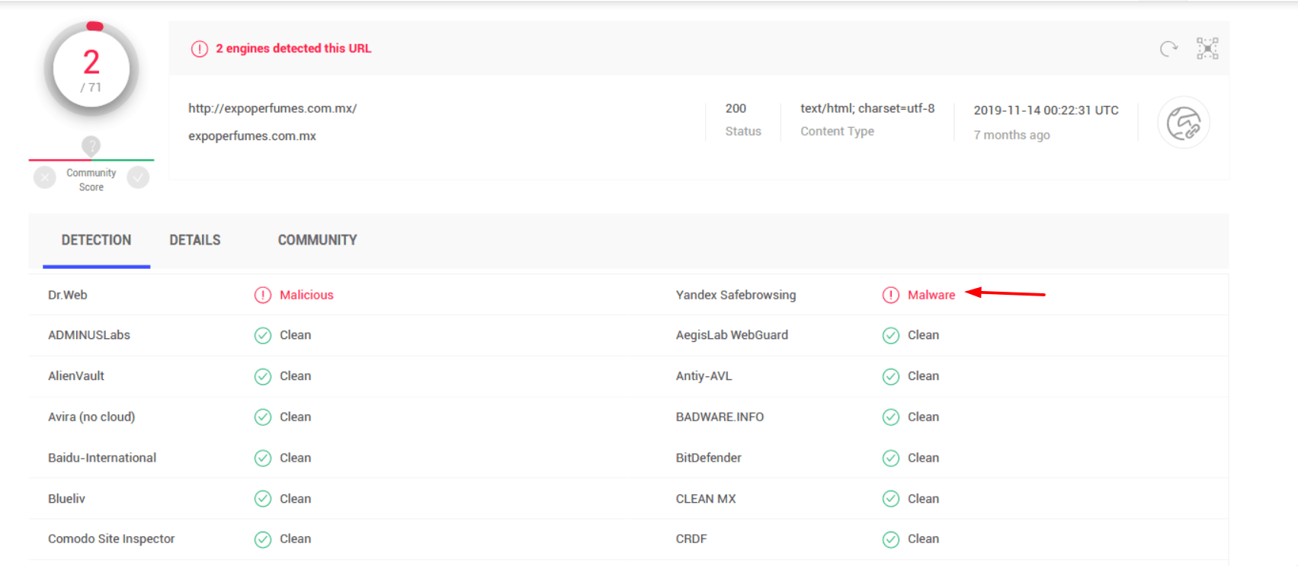Click the BADWARE.INFO engine name
This screenshot has width=1298, height=566.
[x=720, y=417]
